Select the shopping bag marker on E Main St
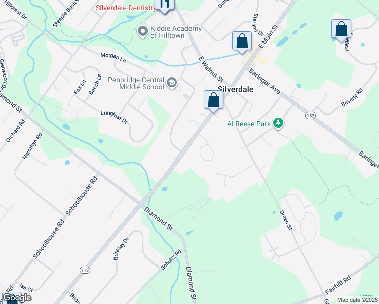 coord(242,43)
